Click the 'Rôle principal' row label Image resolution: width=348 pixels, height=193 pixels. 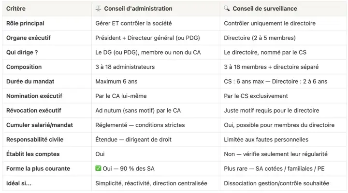pyautogui.click(x=25, y=23)
